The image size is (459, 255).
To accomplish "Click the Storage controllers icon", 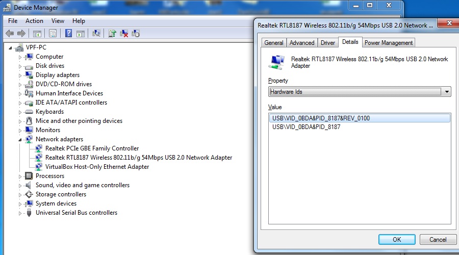I will point(29,194).
